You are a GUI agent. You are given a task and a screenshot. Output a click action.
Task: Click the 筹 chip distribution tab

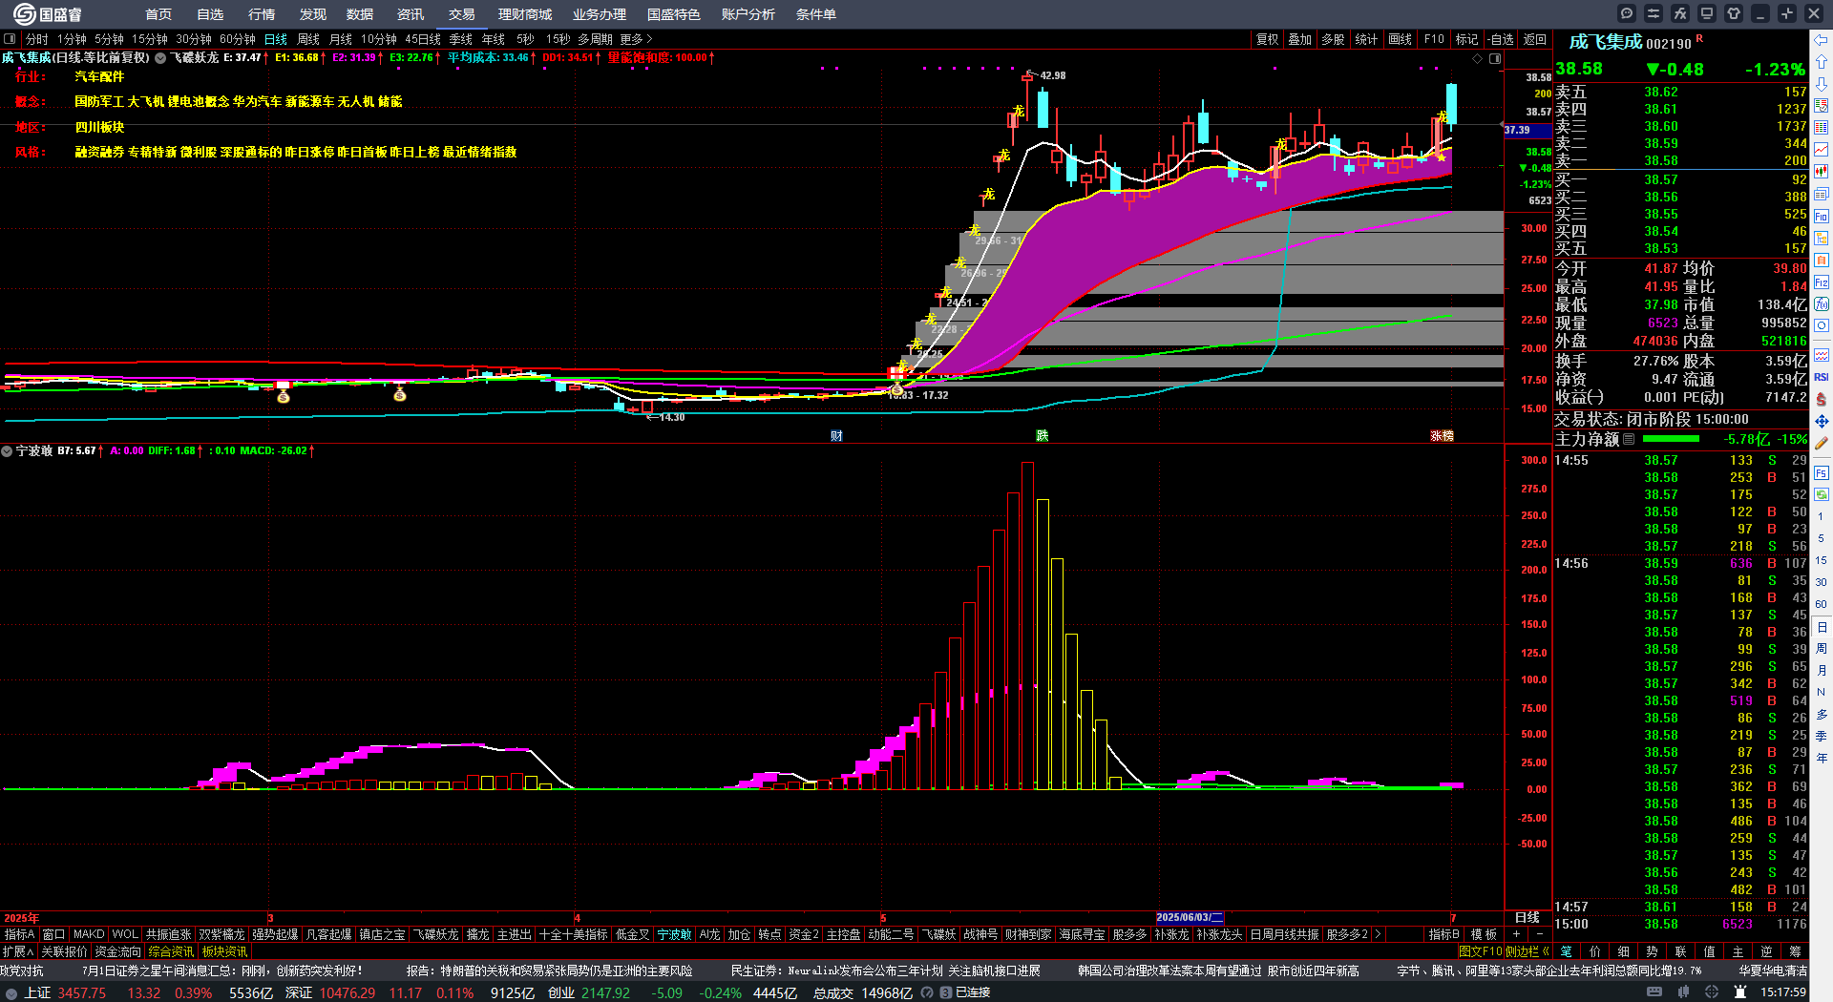[x=1795, y=951]
